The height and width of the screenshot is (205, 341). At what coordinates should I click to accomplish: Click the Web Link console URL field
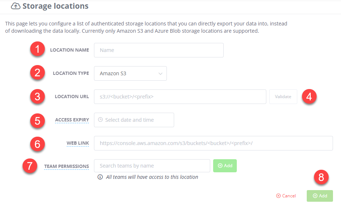click(213, 143)
